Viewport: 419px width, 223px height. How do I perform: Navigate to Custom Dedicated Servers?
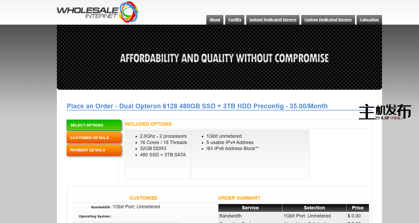(x=328, y=20)
